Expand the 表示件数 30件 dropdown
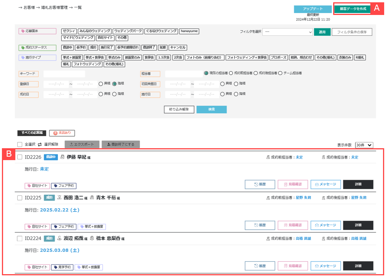The height and width of the screenshot is (278, 388). [x=364, y=145]
